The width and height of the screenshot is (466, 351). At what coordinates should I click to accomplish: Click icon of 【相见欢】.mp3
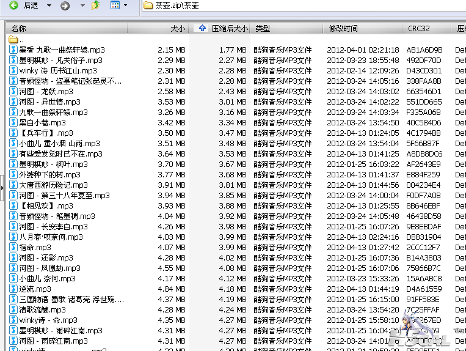point(13,206)
